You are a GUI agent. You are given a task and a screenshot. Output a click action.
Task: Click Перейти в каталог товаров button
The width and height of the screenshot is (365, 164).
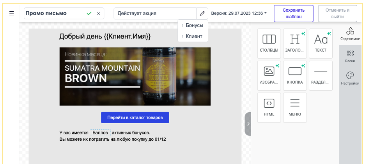coord(135,118)
